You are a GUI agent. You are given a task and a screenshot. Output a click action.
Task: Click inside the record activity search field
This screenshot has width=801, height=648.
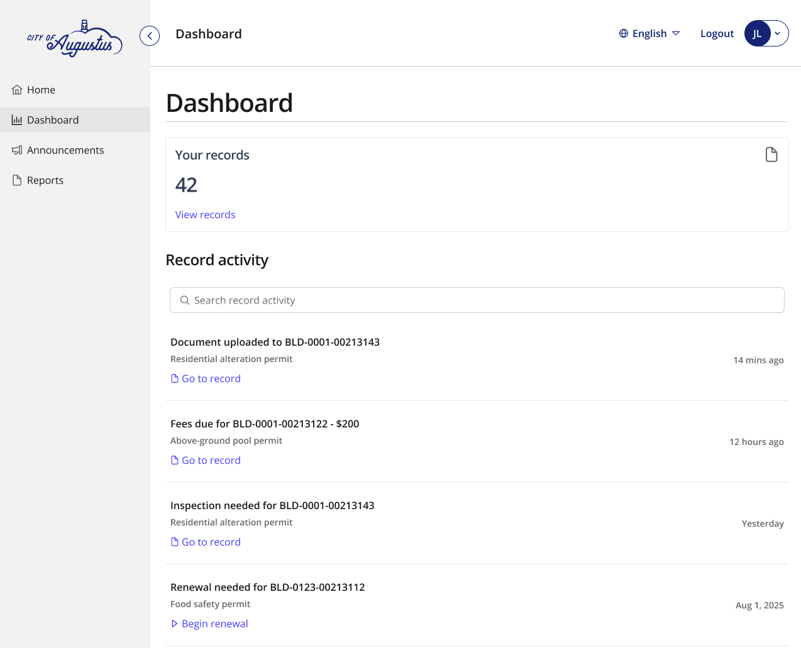tap(440, 300)
